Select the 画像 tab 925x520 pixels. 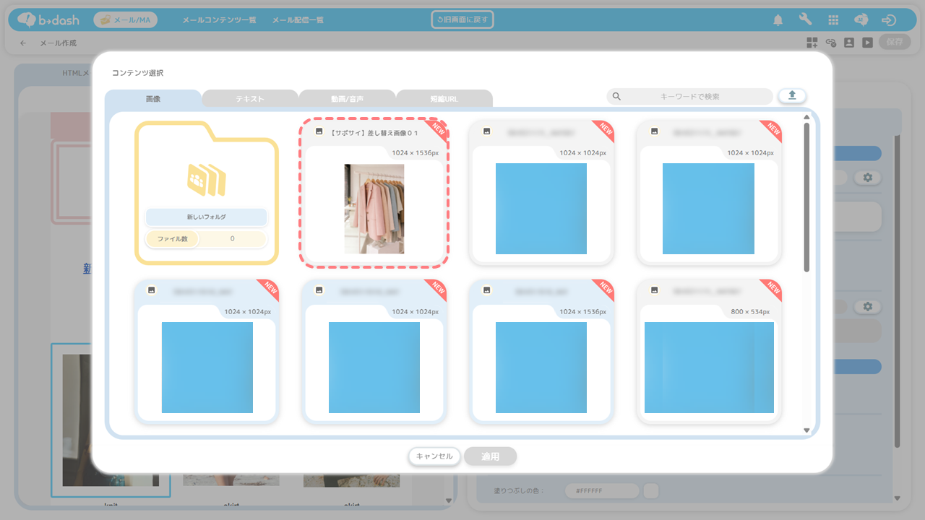tap(153, 99)
